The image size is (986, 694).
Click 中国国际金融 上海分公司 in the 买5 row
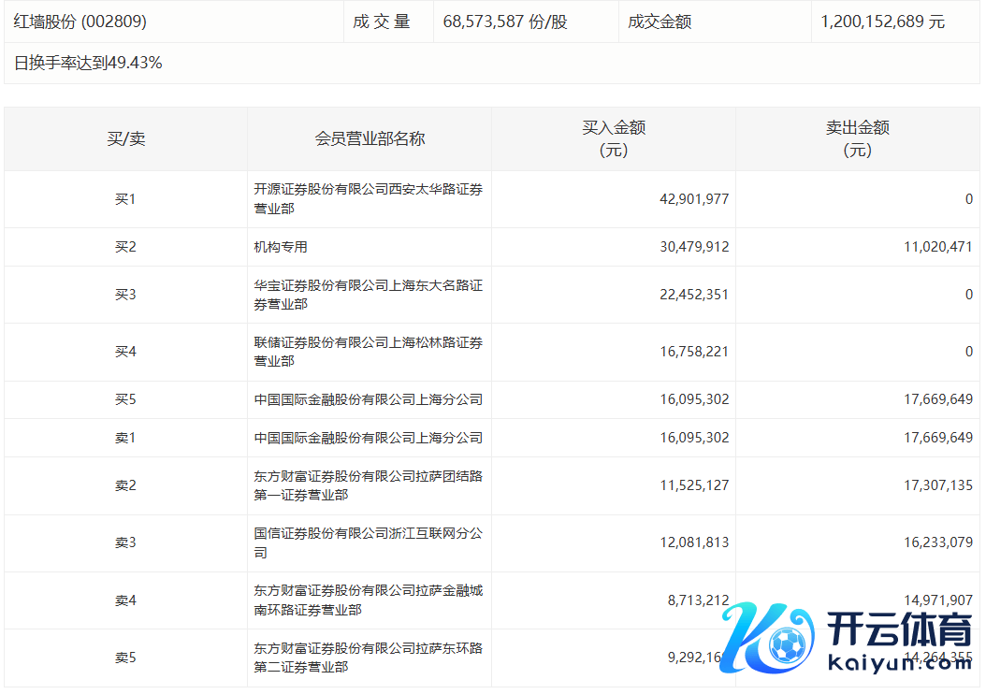[368, 399]
